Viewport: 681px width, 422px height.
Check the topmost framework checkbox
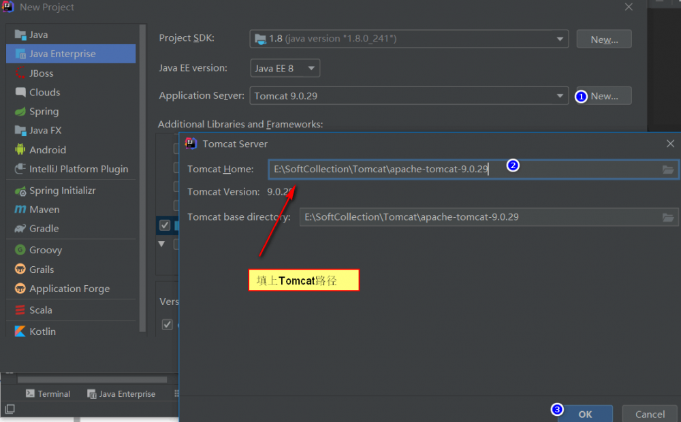(x=175, y=148)
